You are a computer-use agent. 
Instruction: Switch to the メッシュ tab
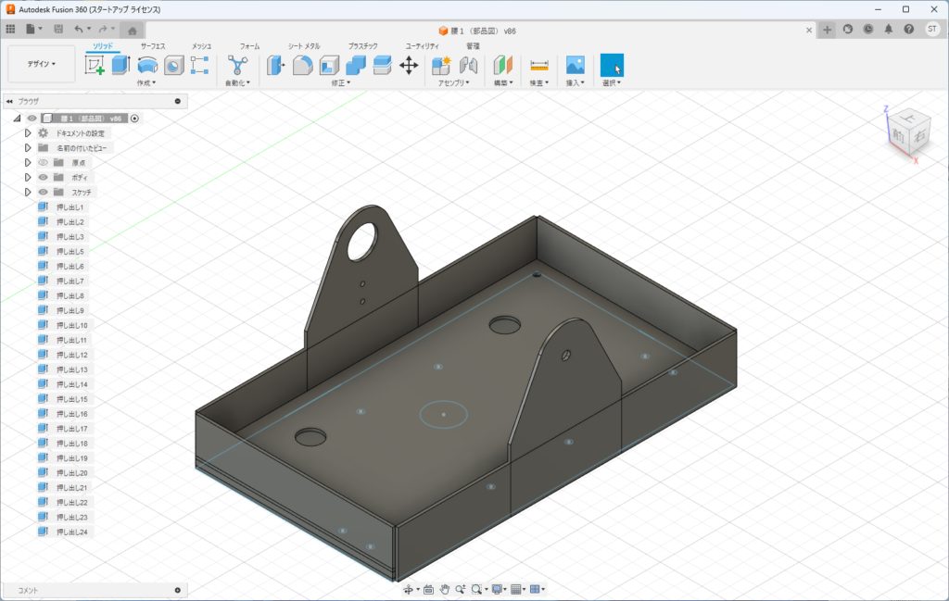click(201, 46)
